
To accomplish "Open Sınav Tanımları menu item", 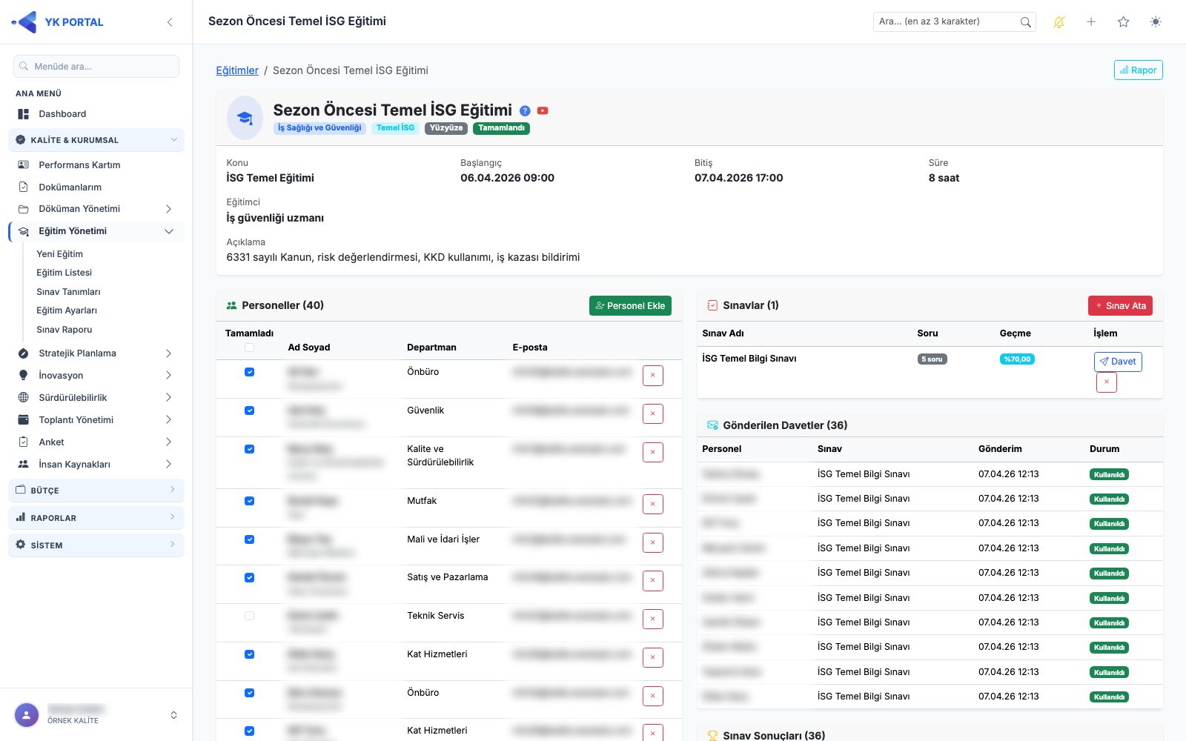I will point(68,292).
